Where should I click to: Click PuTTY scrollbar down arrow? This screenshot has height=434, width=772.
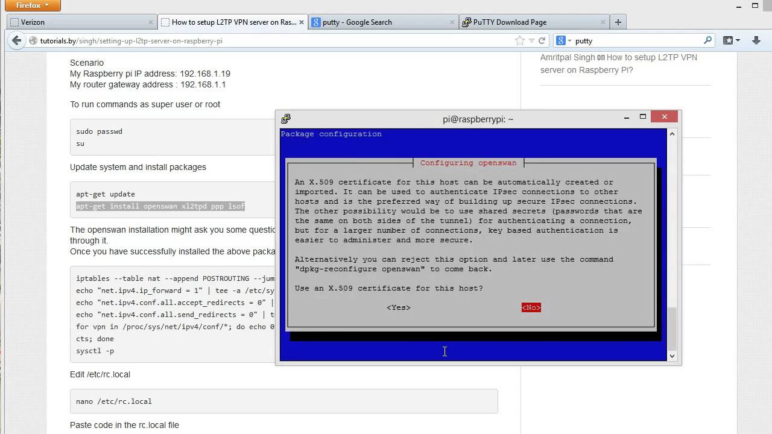click(672, 356)
